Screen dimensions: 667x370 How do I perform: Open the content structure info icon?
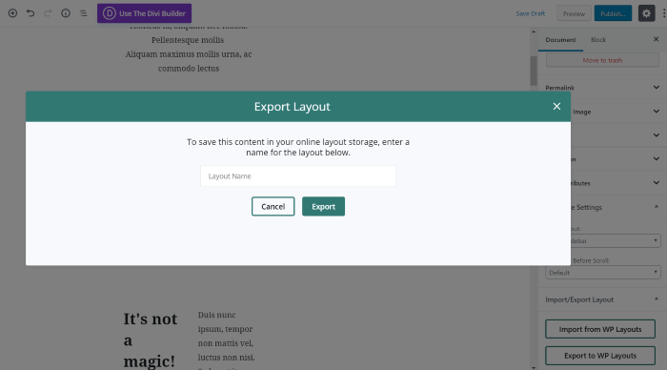(x=66, y=13)
